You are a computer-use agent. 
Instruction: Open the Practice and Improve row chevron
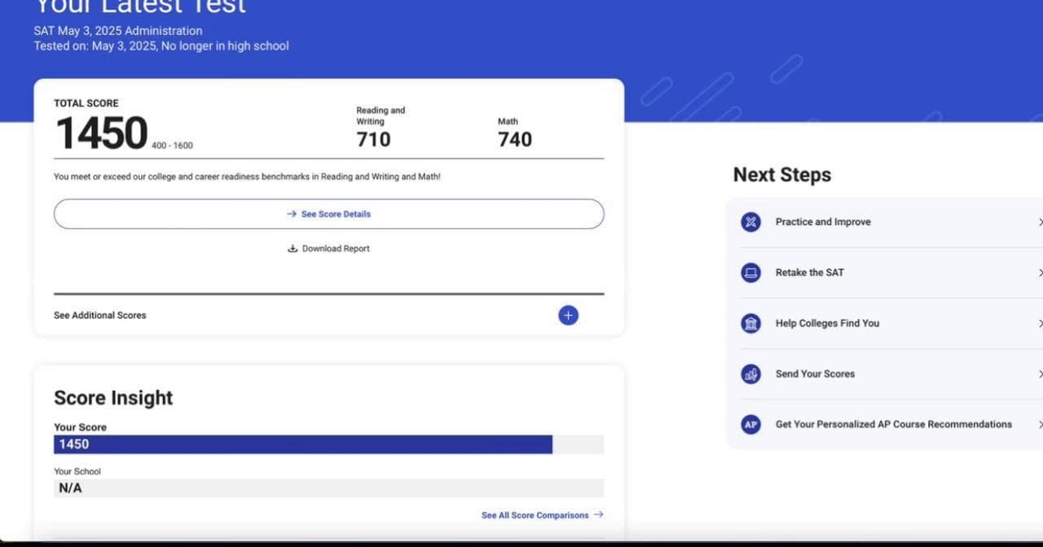1040,222
